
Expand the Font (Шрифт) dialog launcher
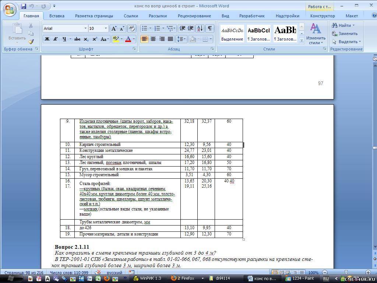click(134, 49)
